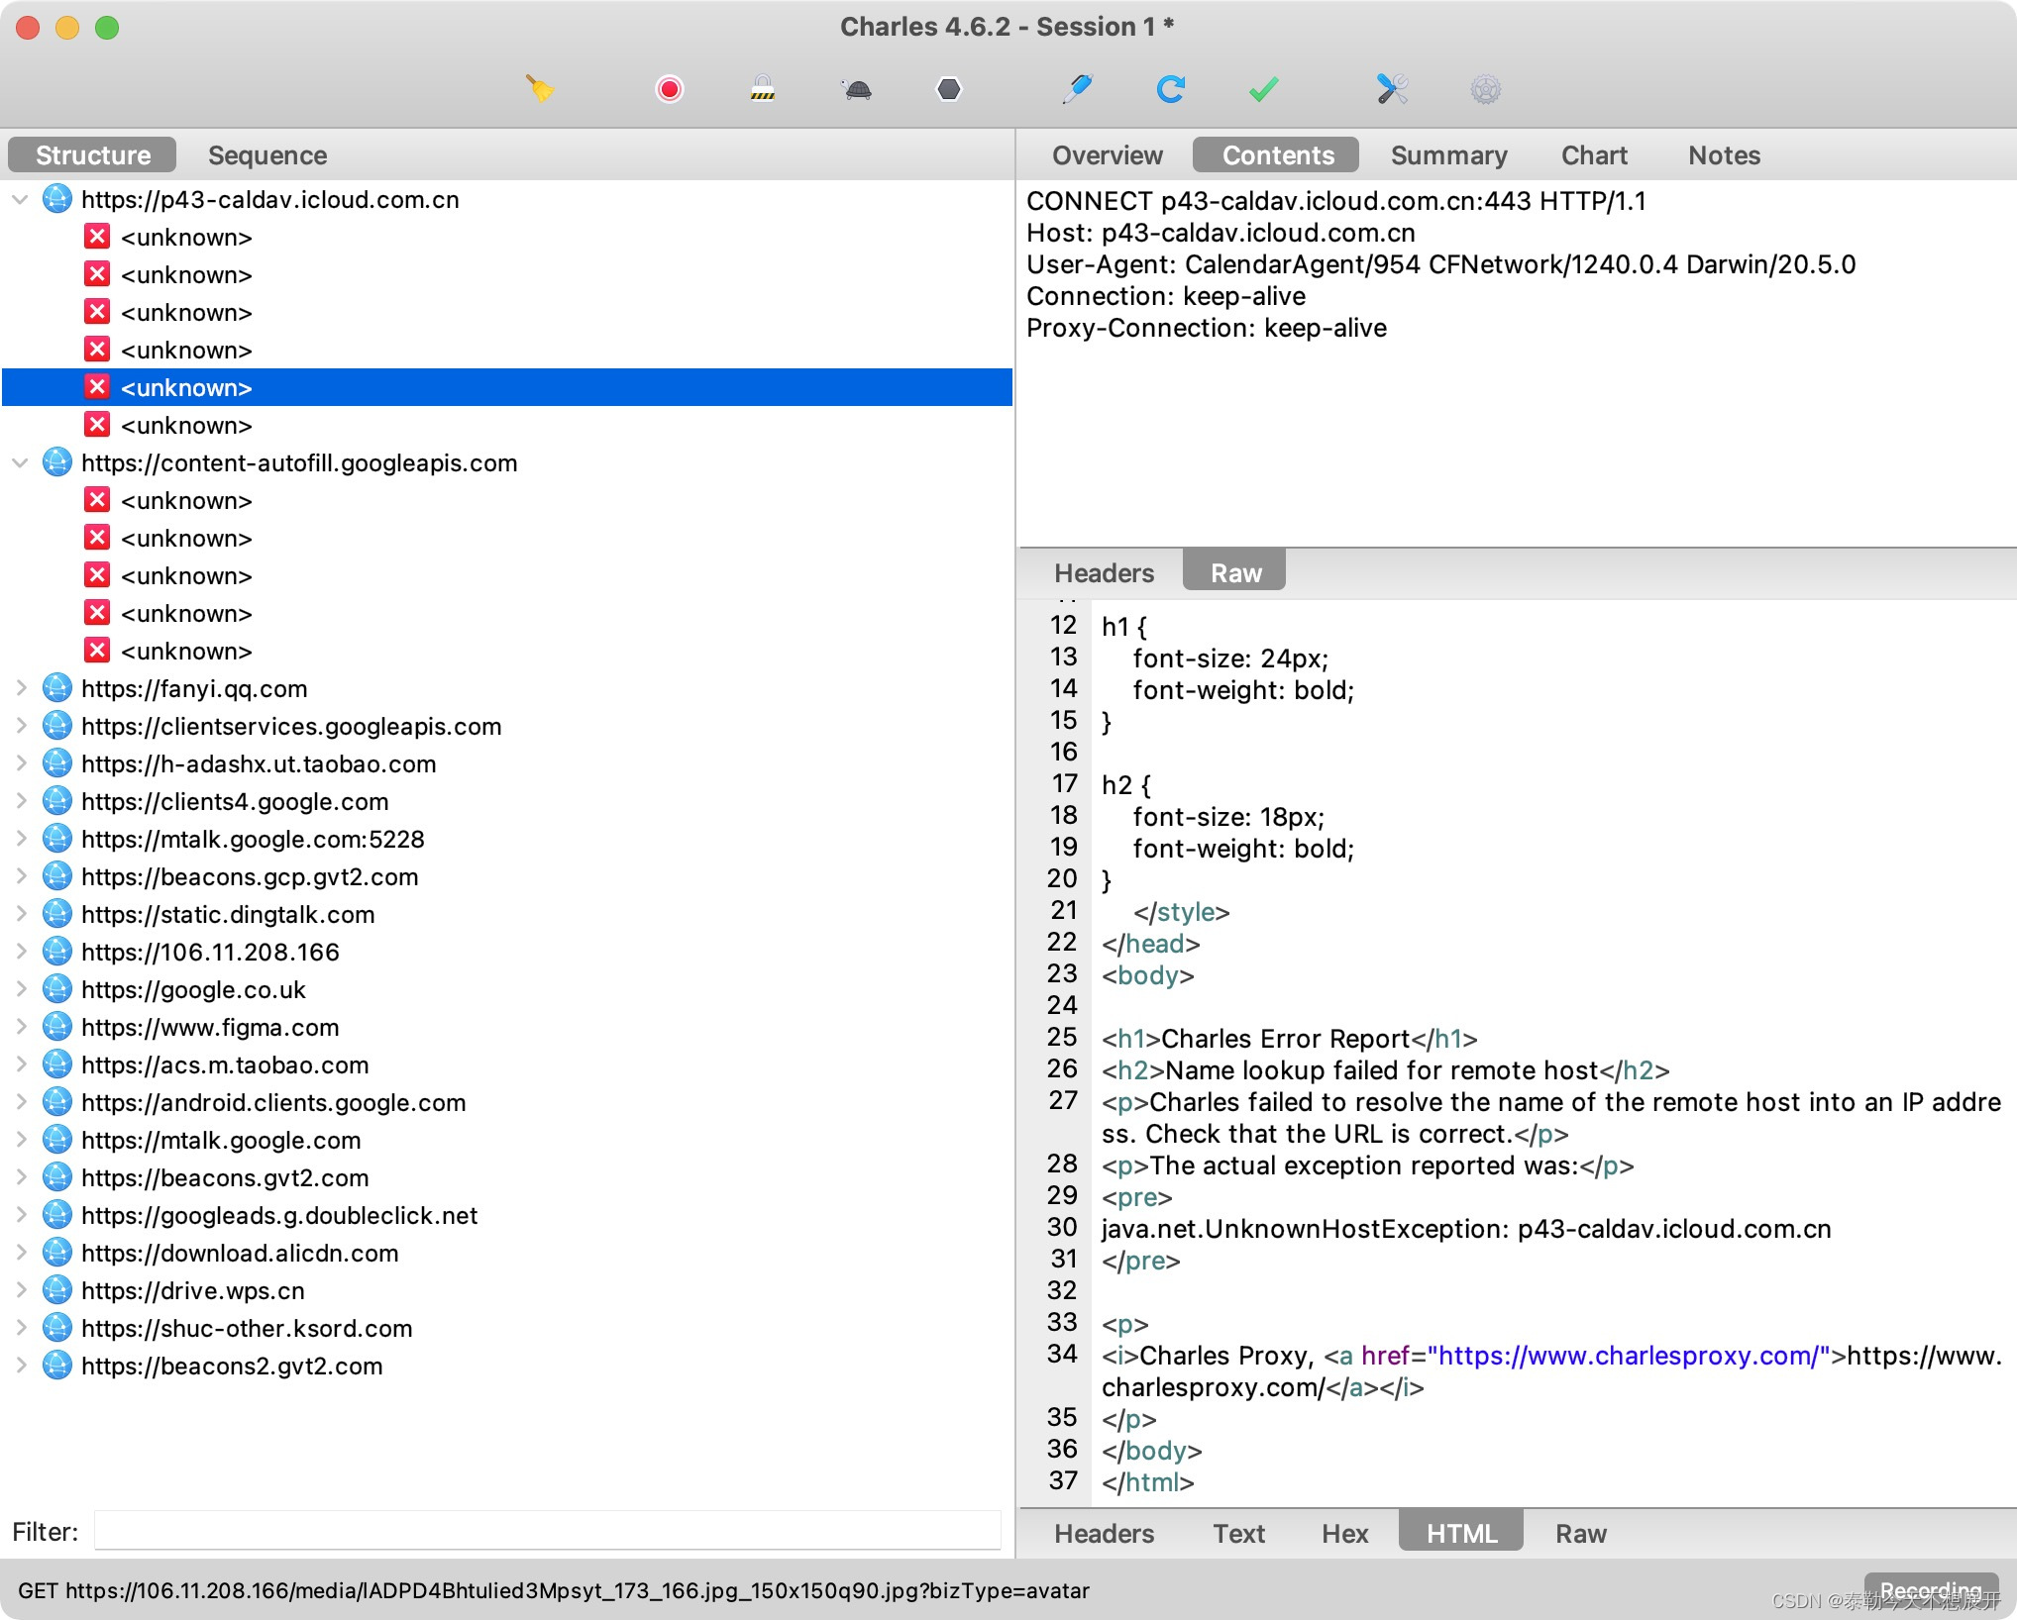This screenshot has height=1620, width=2017.
Task: Show response HTML tab
Action: coord(1461,1533)
